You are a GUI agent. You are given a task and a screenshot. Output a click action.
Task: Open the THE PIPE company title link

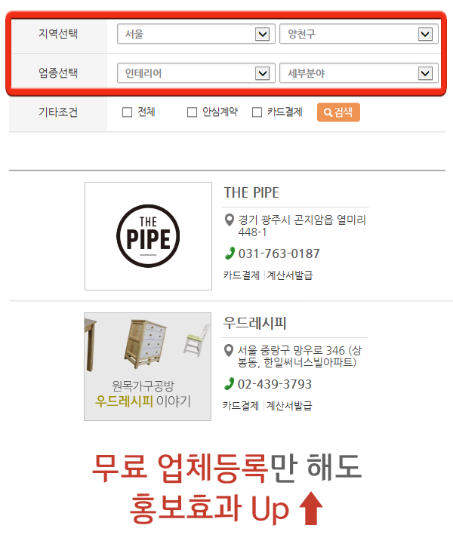tap(251, 192)
